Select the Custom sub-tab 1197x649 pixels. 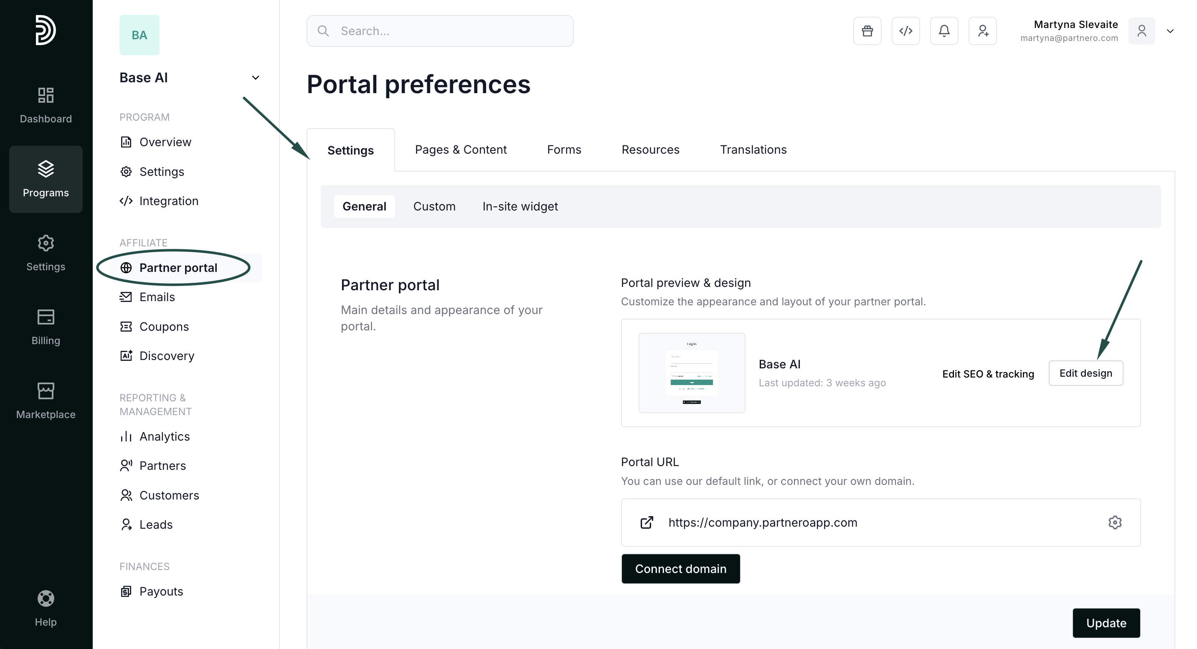click(434, 206)
